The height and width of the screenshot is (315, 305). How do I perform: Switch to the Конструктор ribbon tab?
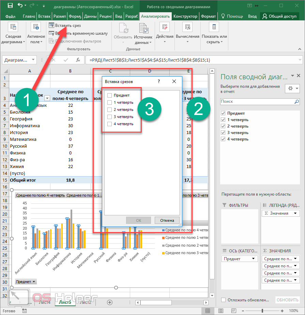coord(185,16)
